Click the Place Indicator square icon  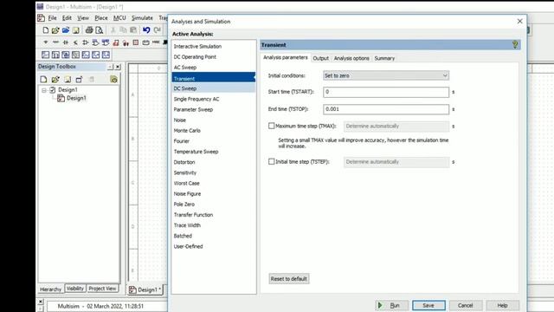[x=136, y=42]
